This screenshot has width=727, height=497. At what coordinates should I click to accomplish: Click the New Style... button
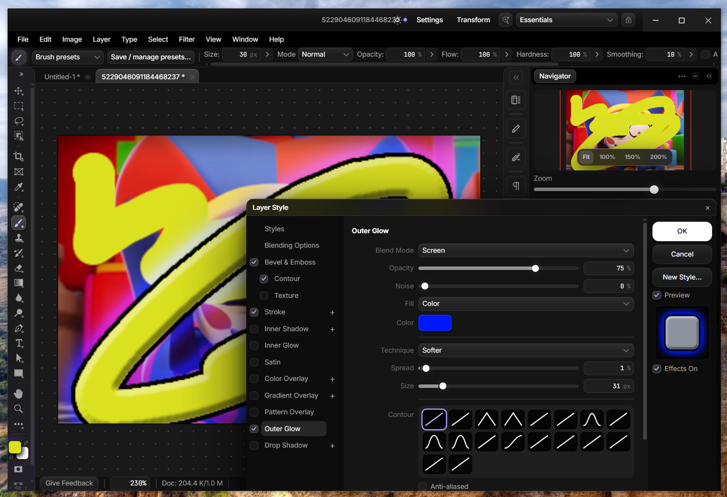682,277
